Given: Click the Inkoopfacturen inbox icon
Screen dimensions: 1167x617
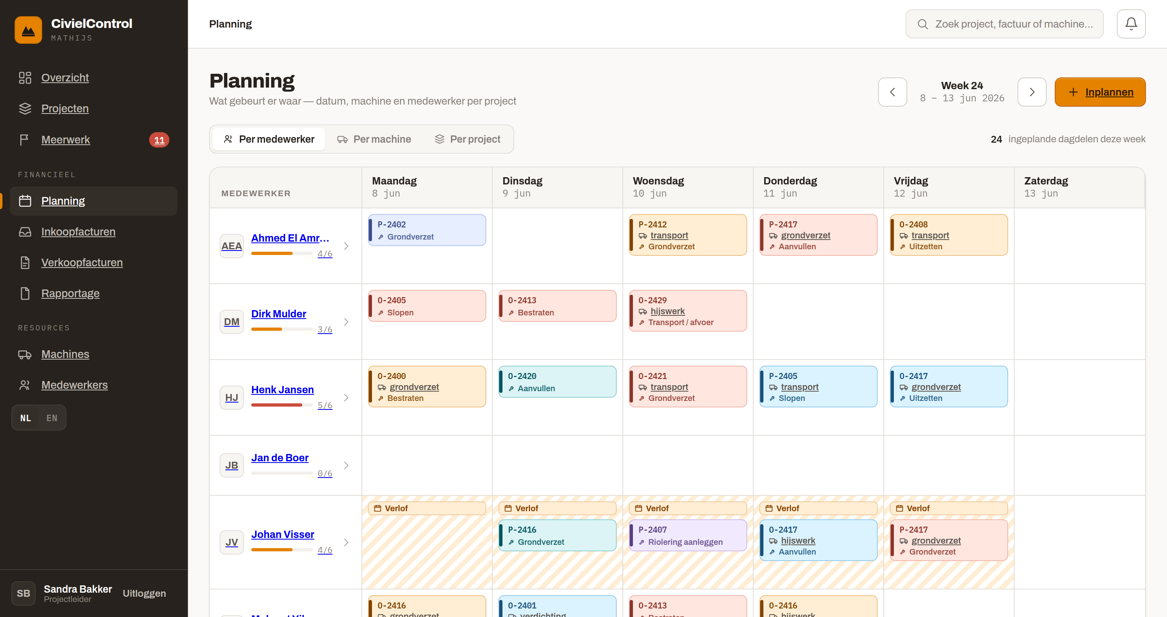Looking at the screenshot, I should (25, 231).
